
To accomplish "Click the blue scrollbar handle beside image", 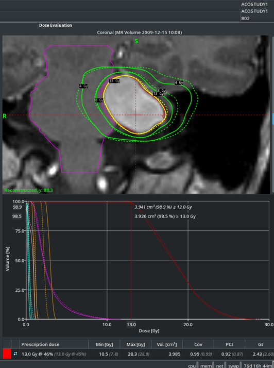I will [273, 119].
